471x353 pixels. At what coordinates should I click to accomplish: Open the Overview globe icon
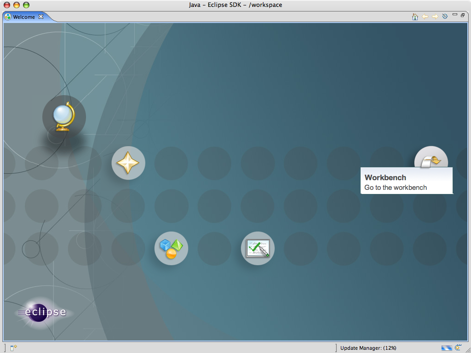point(64,117)
